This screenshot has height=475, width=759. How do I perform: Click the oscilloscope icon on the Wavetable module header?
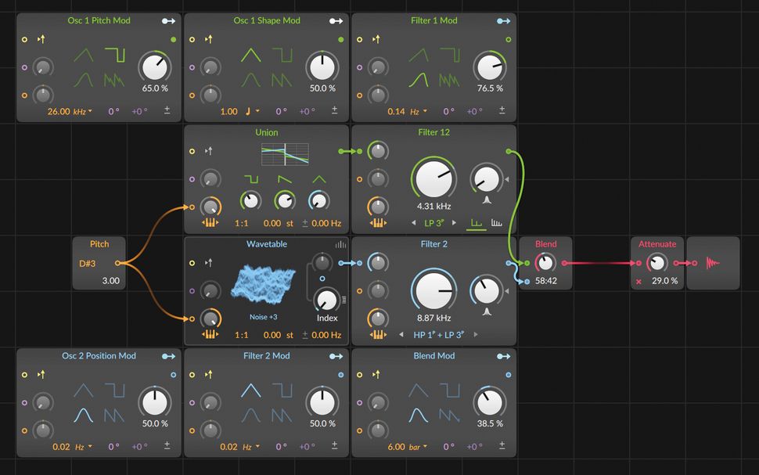(x=340, y=244)
